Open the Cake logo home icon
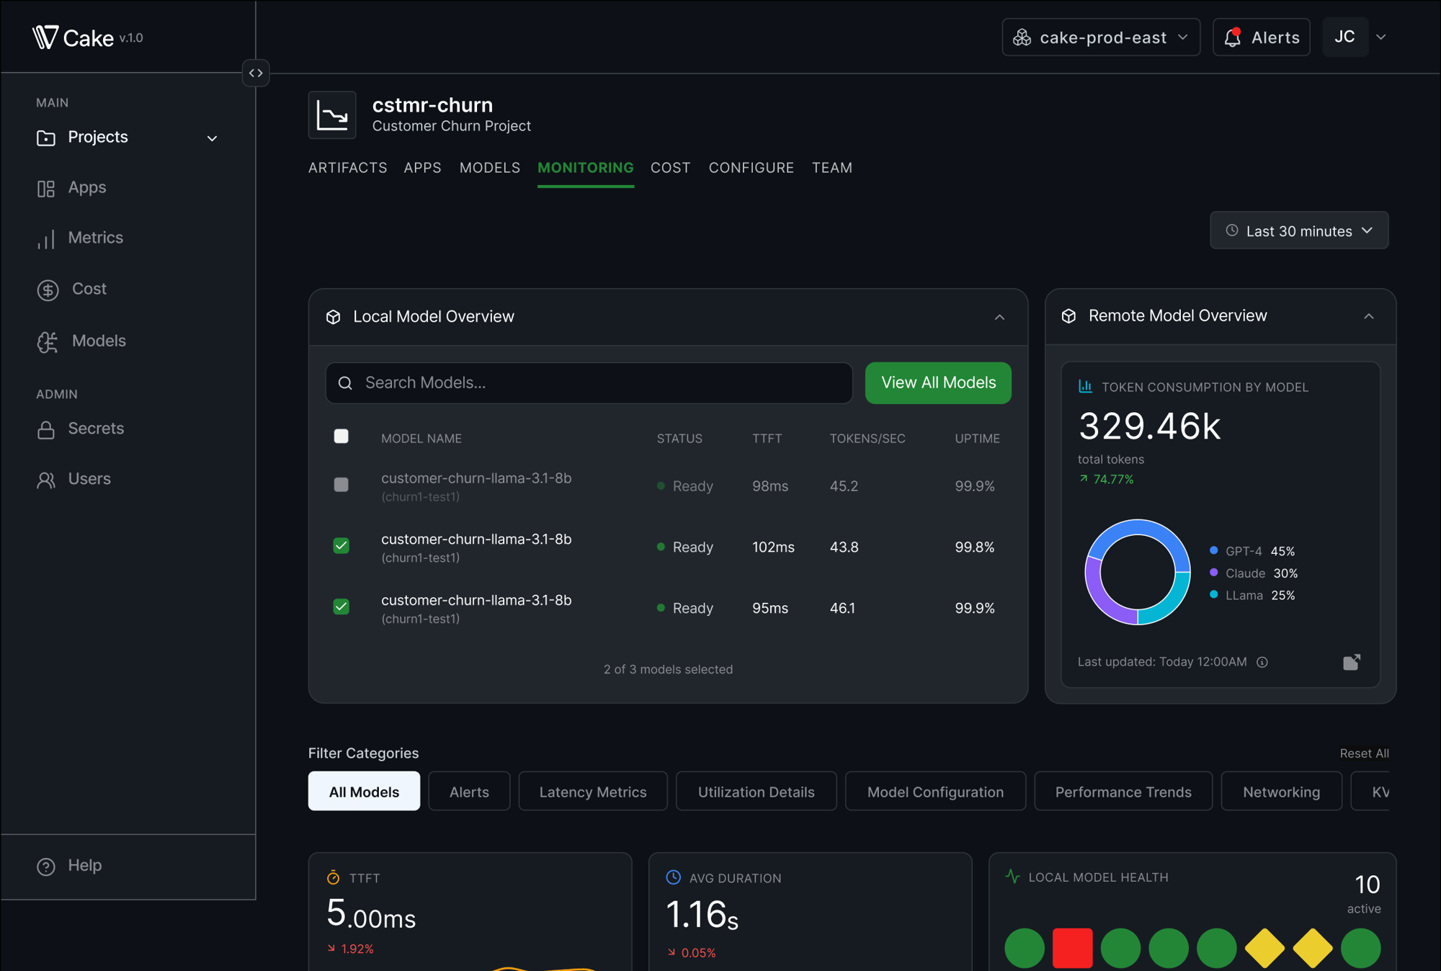This screenshot has height=971, width=1441. (x=44, y=37)
